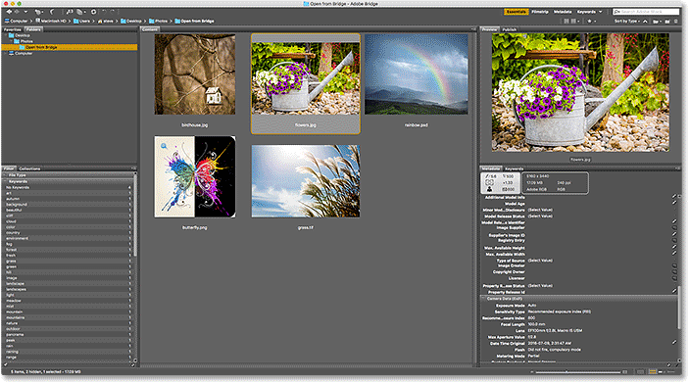This screenshot has width=690, height=384.
Task: Toggle ascending sort order arrow
Action: 645,22
